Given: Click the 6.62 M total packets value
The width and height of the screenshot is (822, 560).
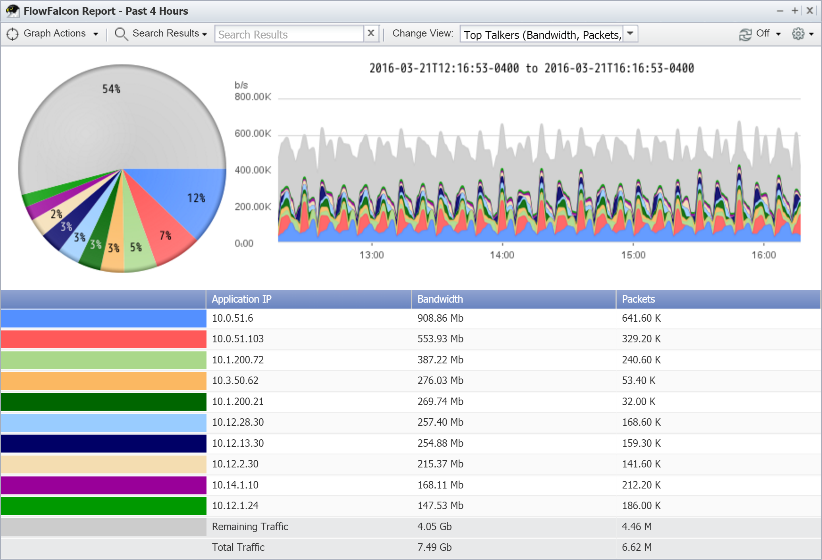Looking at the screenshot, I should (637, 547).
